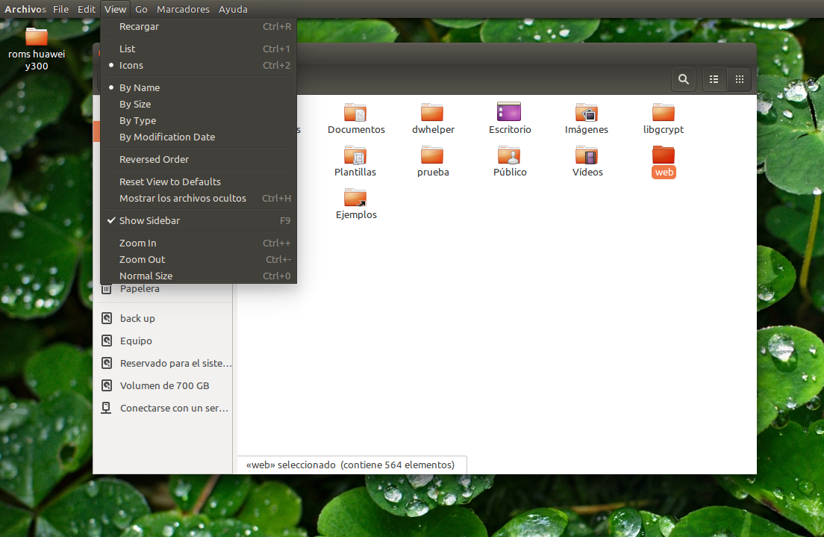Click Conectarse con un servidor sidebar entry
824x537 pixels.
174,409
